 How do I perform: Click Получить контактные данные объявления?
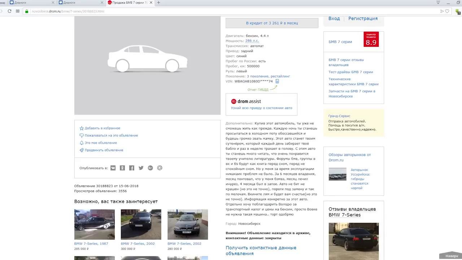click(261, 251)
